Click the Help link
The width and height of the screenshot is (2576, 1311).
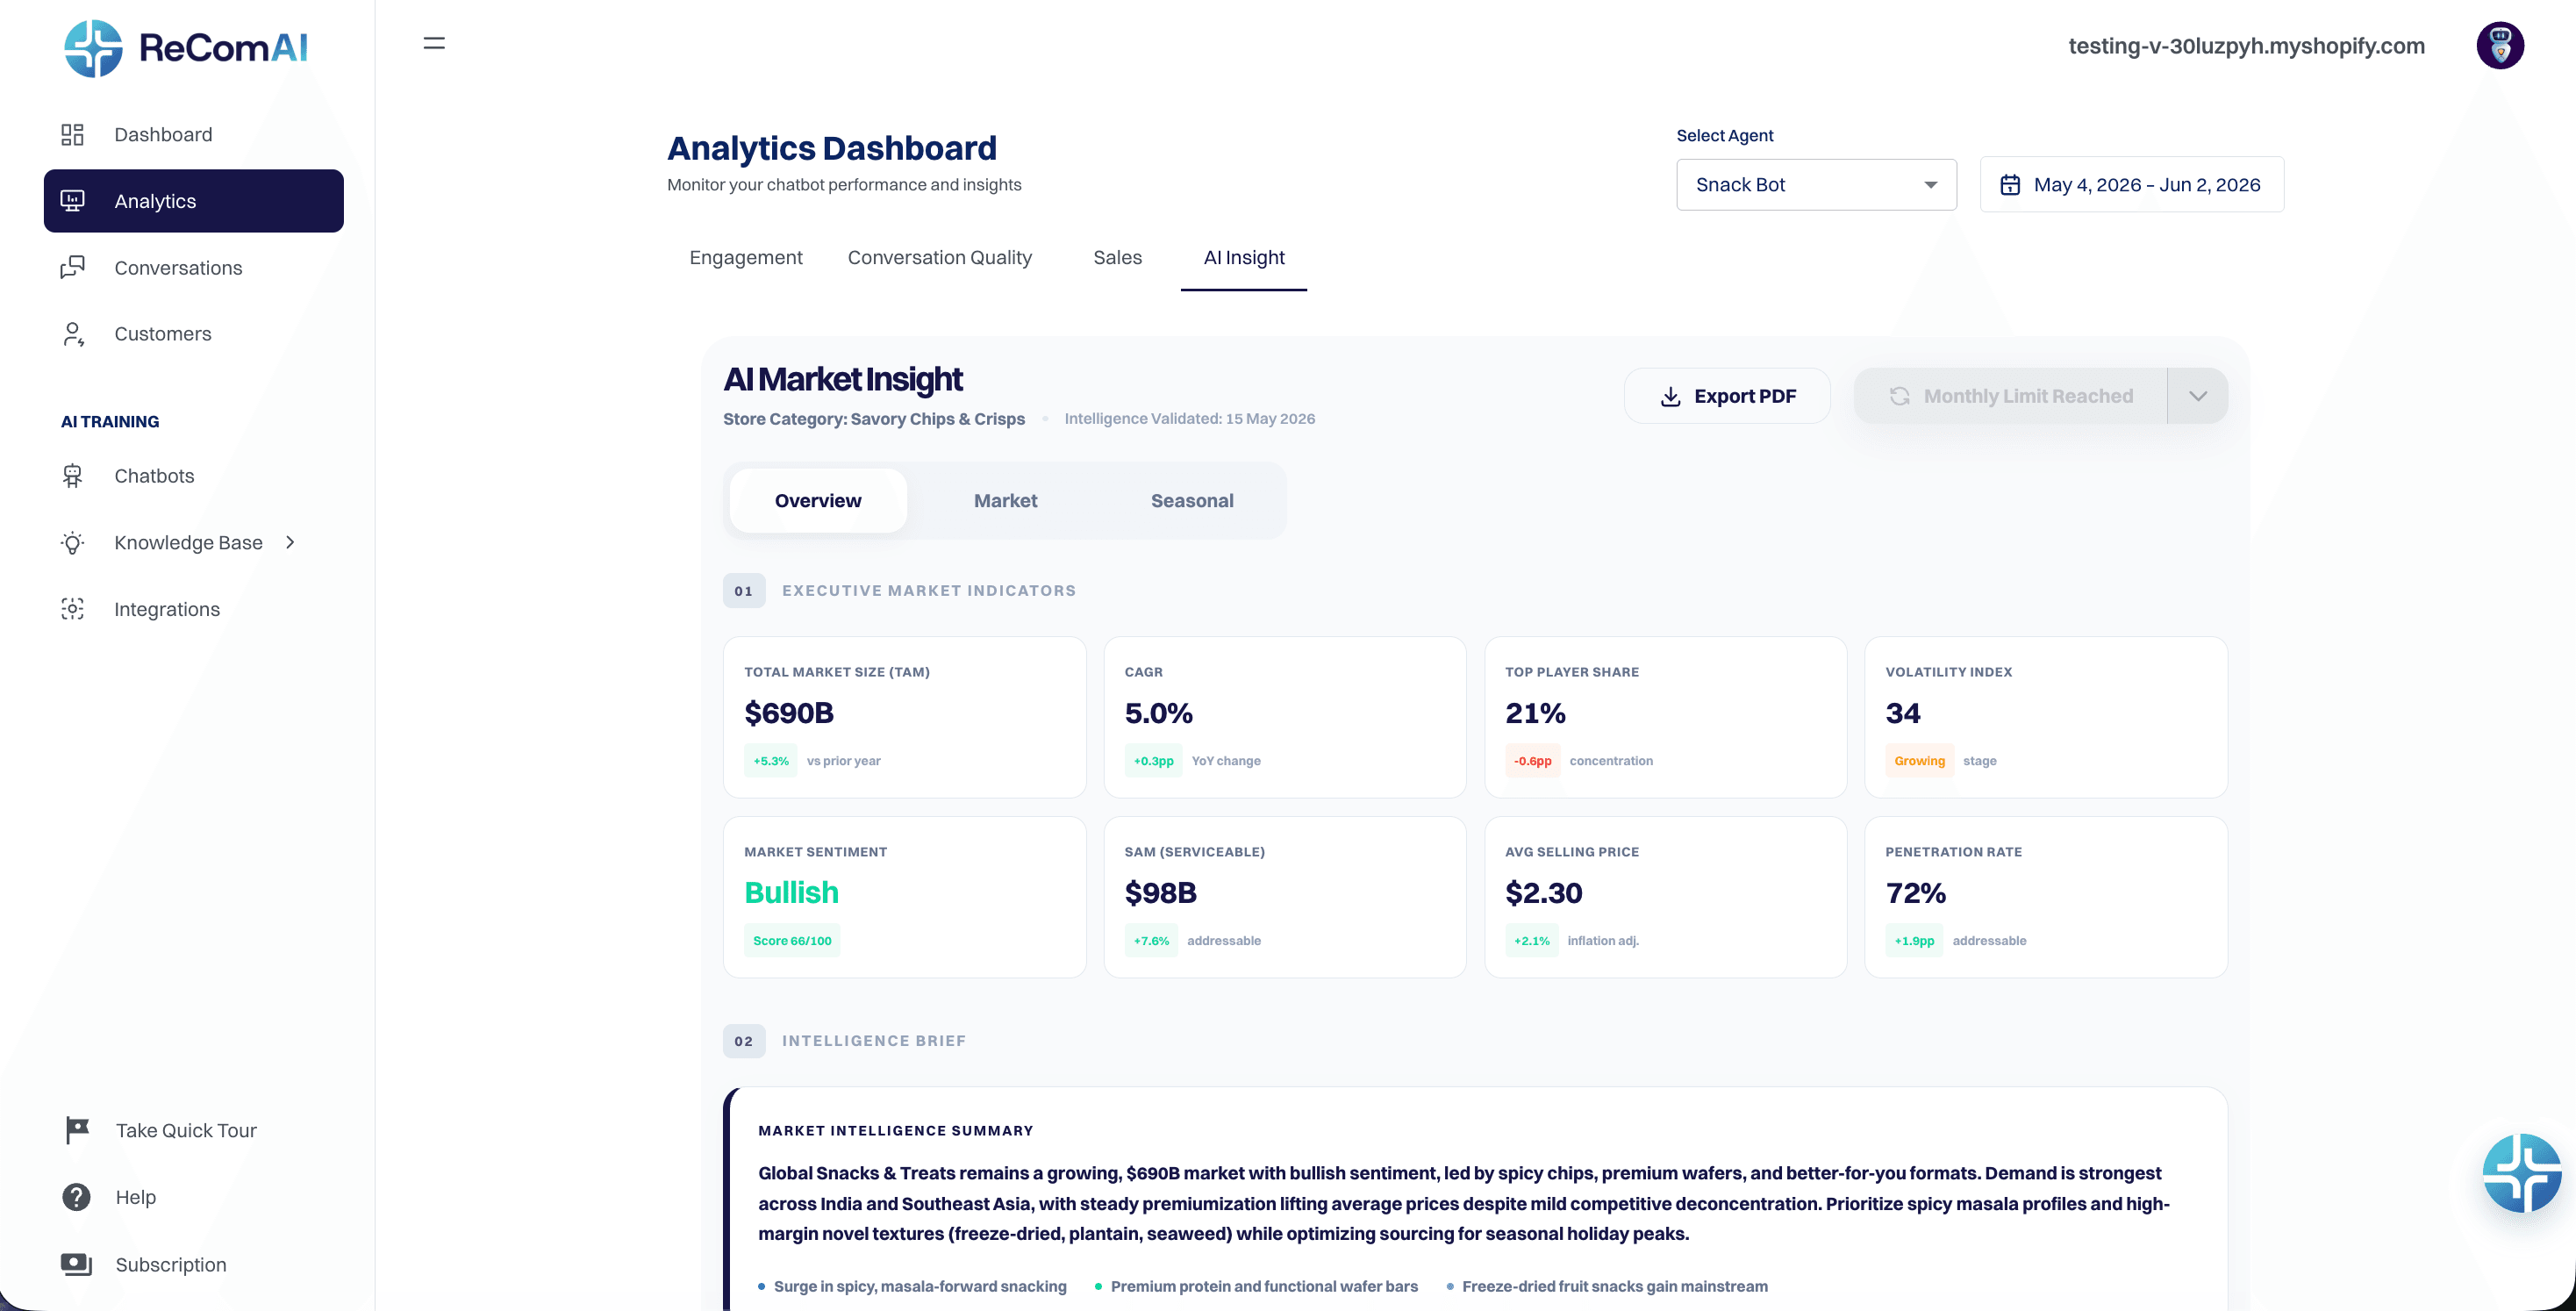pyautogui.click(x=136, y=1197)
